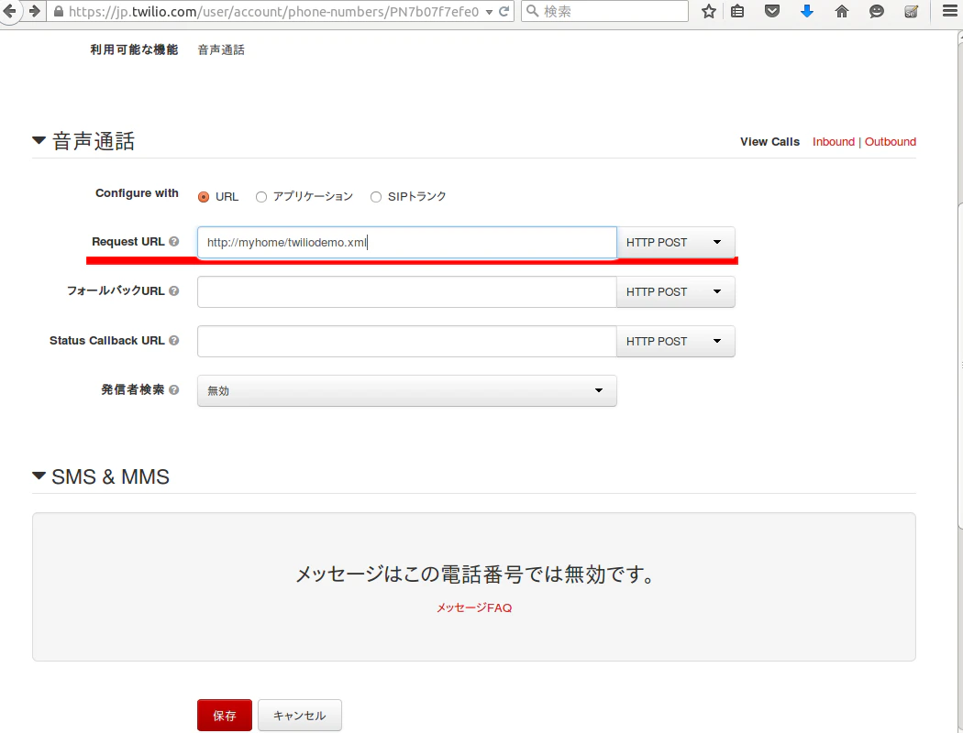Open the 発信者検索 dropdown showing 無効
The image size is (963, 733).
pyautogui.click(x=406, y=390)
